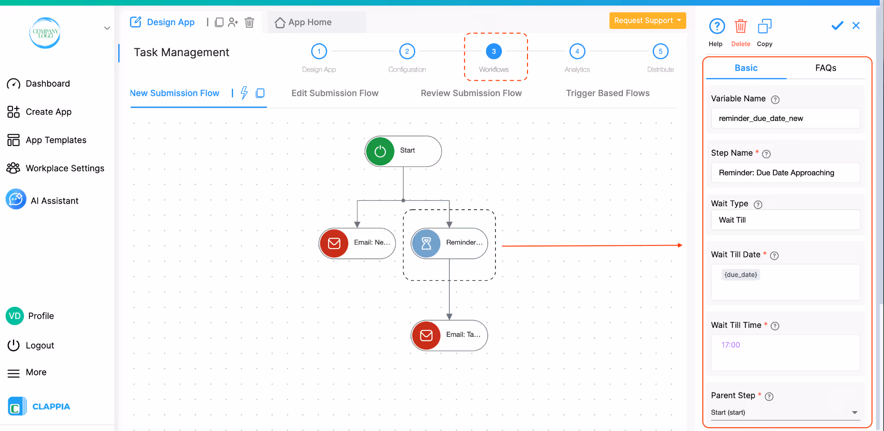Go to the Analytics step 4
Viewport: 884px width, 431px height.
577,51
